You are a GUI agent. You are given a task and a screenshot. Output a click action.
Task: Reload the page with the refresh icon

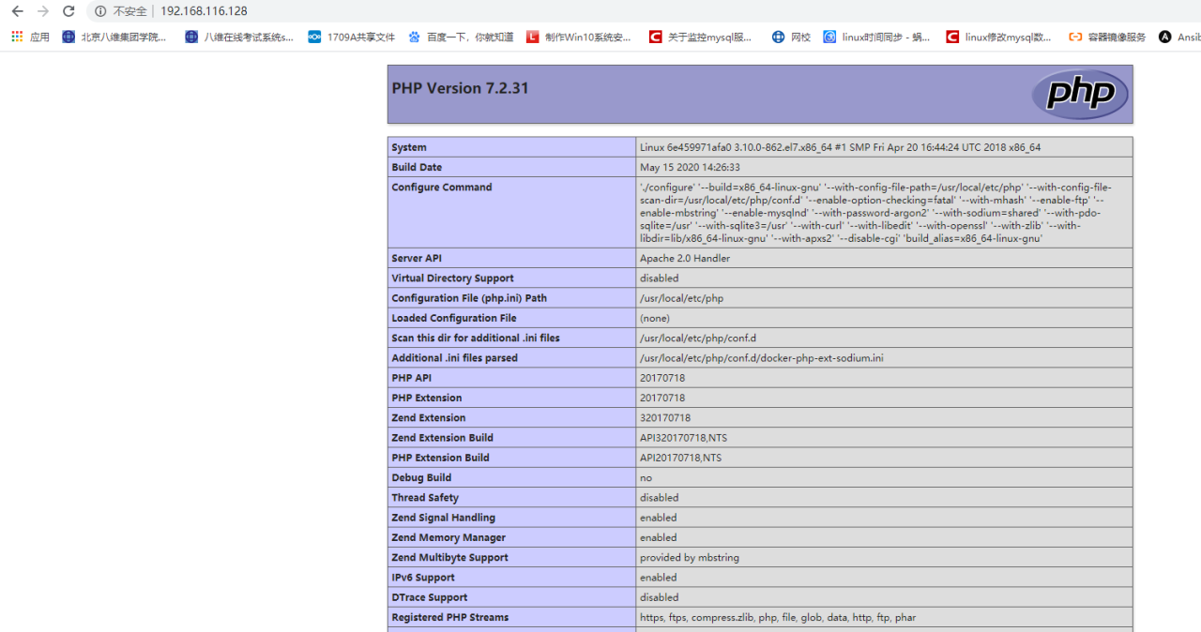click(68, 11)
